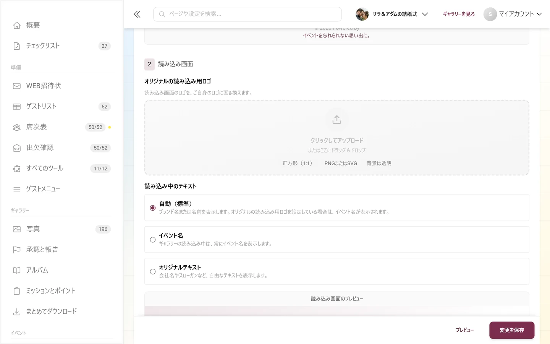
Task: Click クリックしてアップロード in the logo dropzone
Action: (337, 141)
